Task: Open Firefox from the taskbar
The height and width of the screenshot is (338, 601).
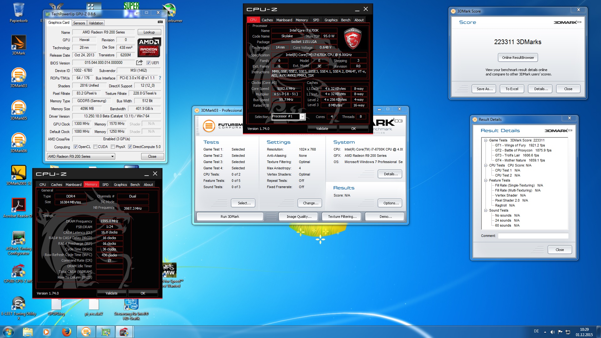Action: 66,332
